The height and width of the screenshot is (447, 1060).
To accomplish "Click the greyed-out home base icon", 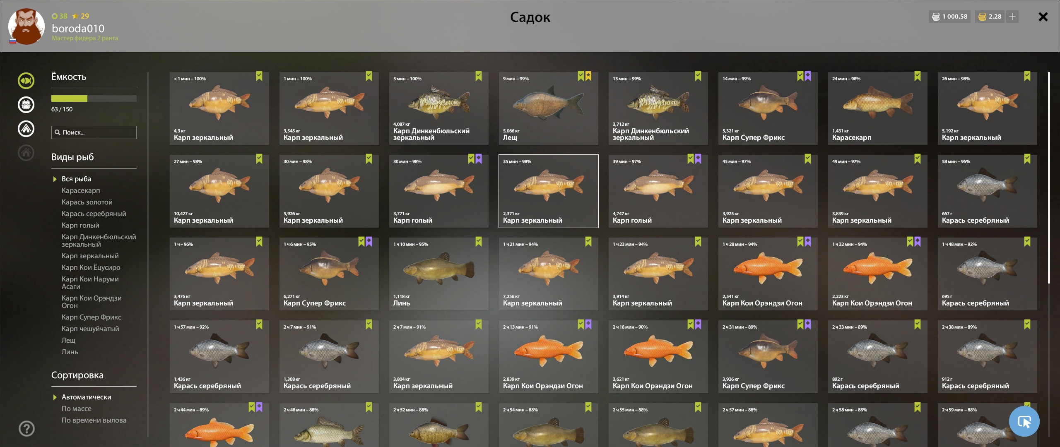I will pos(26,153).
